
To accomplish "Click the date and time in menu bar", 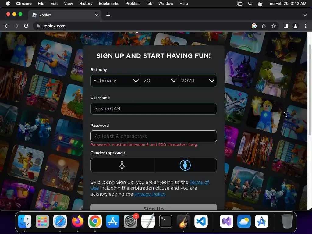I will tap(287, 3).
